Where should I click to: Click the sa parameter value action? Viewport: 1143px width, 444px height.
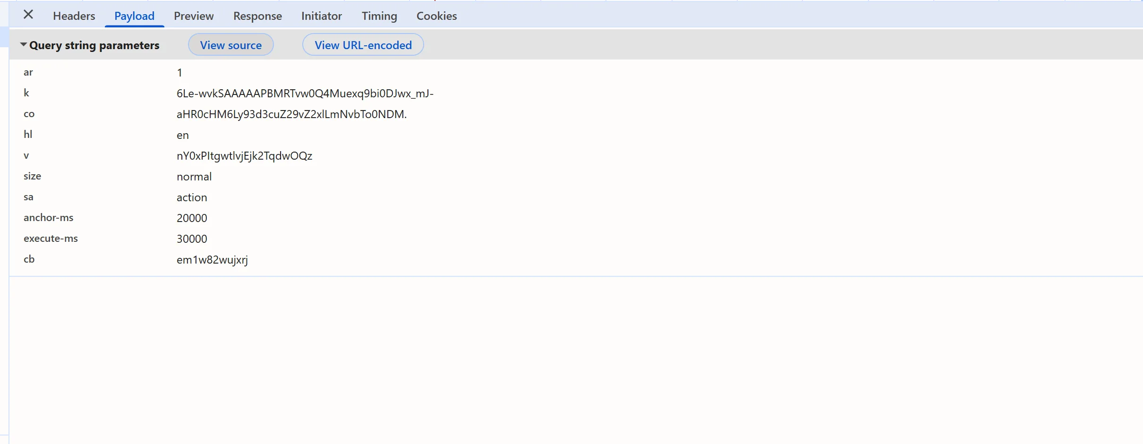click(x=192, y=197)
